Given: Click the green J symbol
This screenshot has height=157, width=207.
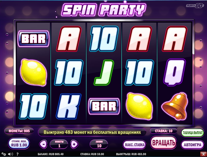Looking at the screenshot, I should click(x=104, y=73).
